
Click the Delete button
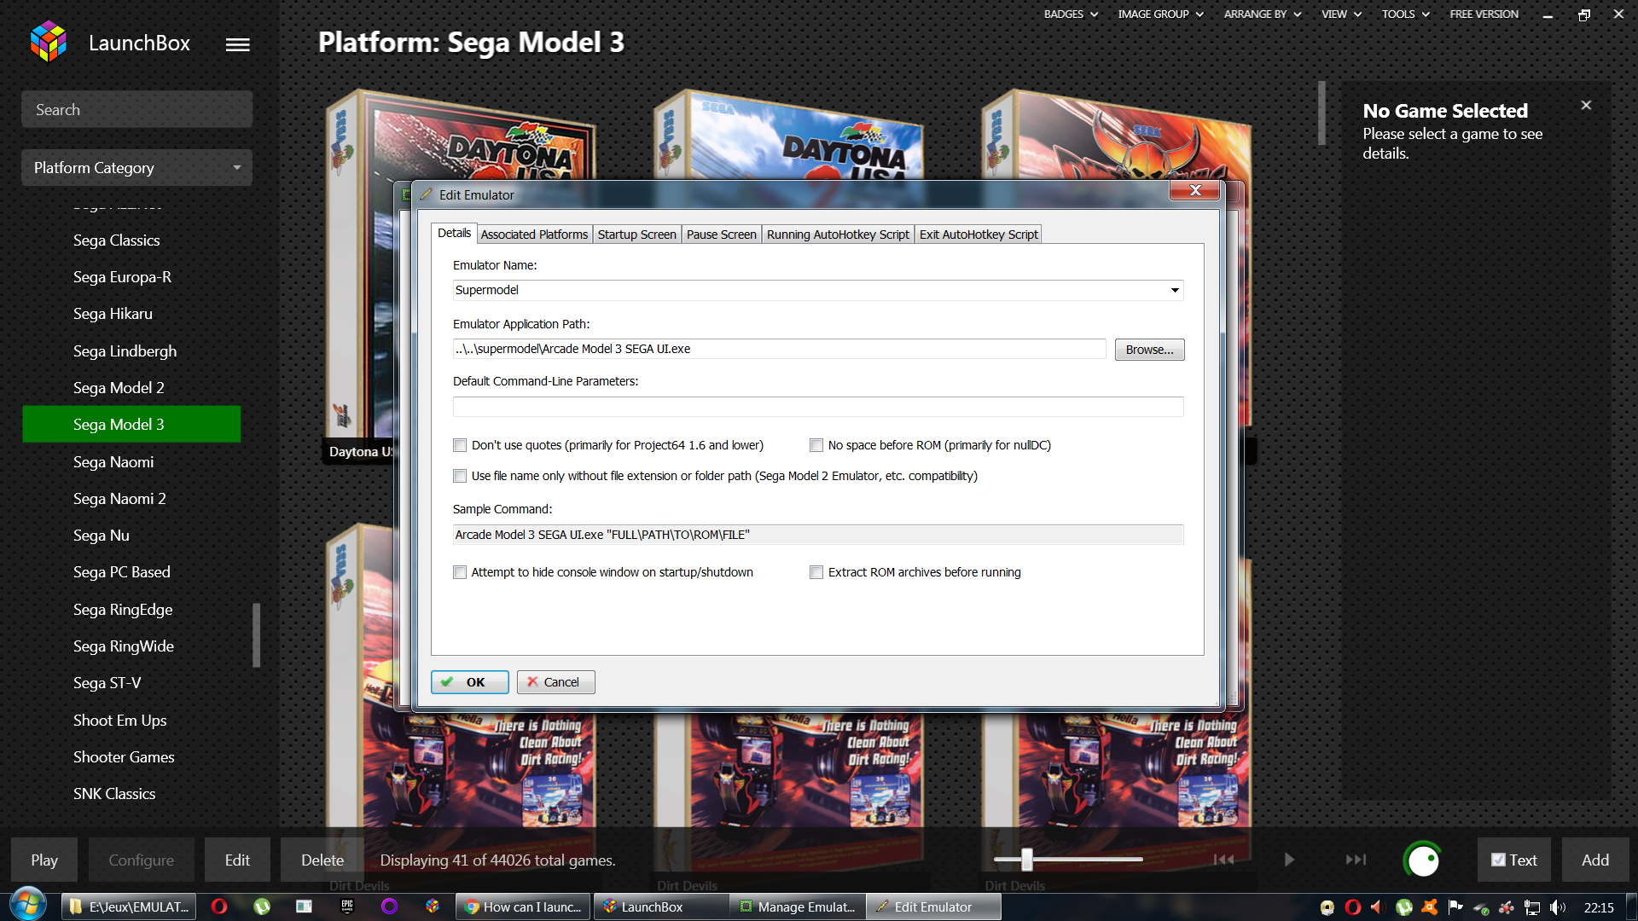point(322,860)
